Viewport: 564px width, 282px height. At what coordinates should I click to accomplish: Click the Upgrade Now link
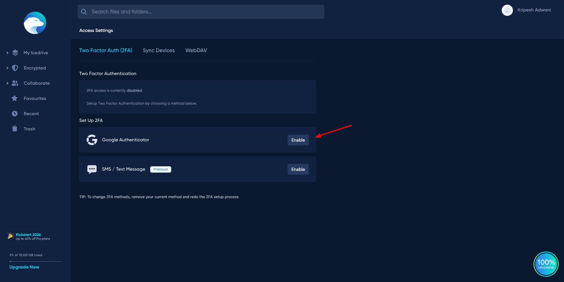point(24,267)
